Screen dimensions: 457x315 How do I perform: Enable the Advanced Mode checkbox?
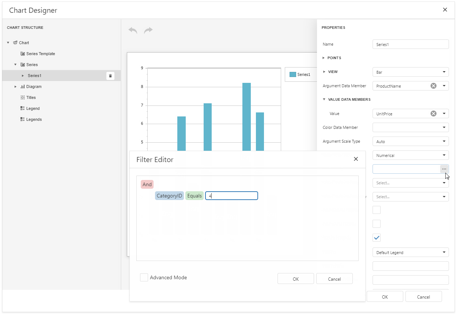click(x=144, y=277)
